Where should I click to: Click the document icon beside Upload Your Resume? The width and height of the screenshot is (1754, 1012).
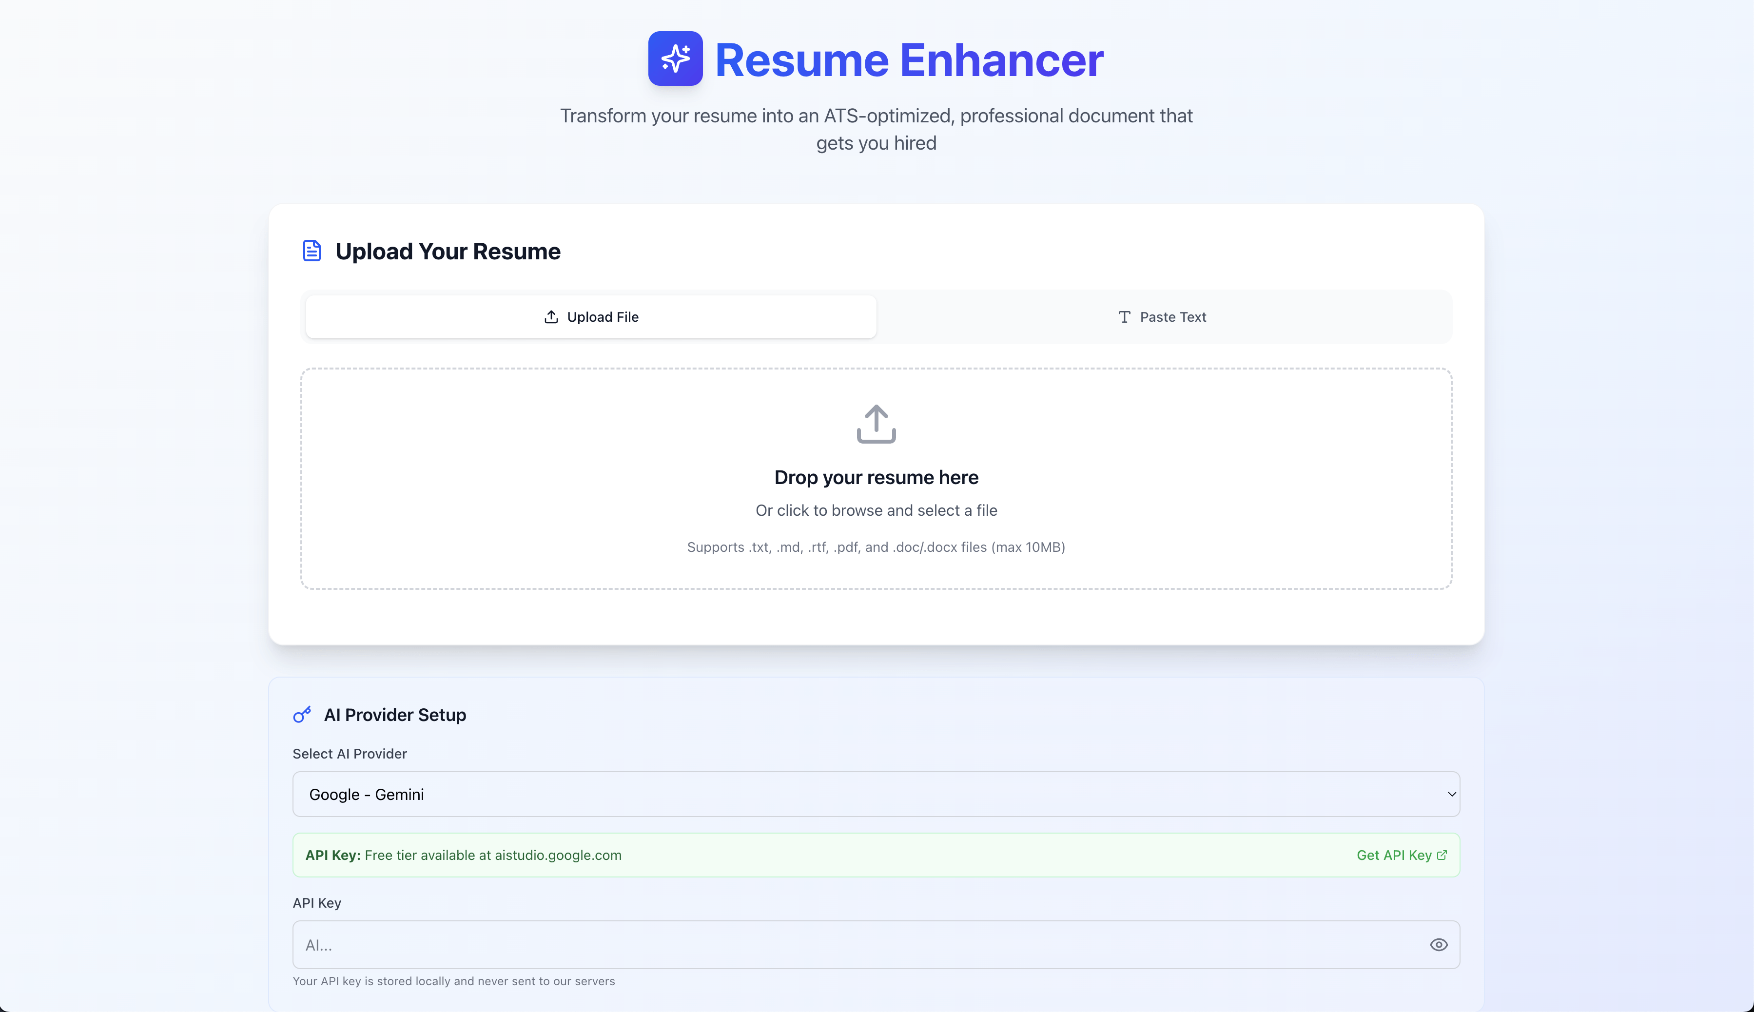(312, 250)
